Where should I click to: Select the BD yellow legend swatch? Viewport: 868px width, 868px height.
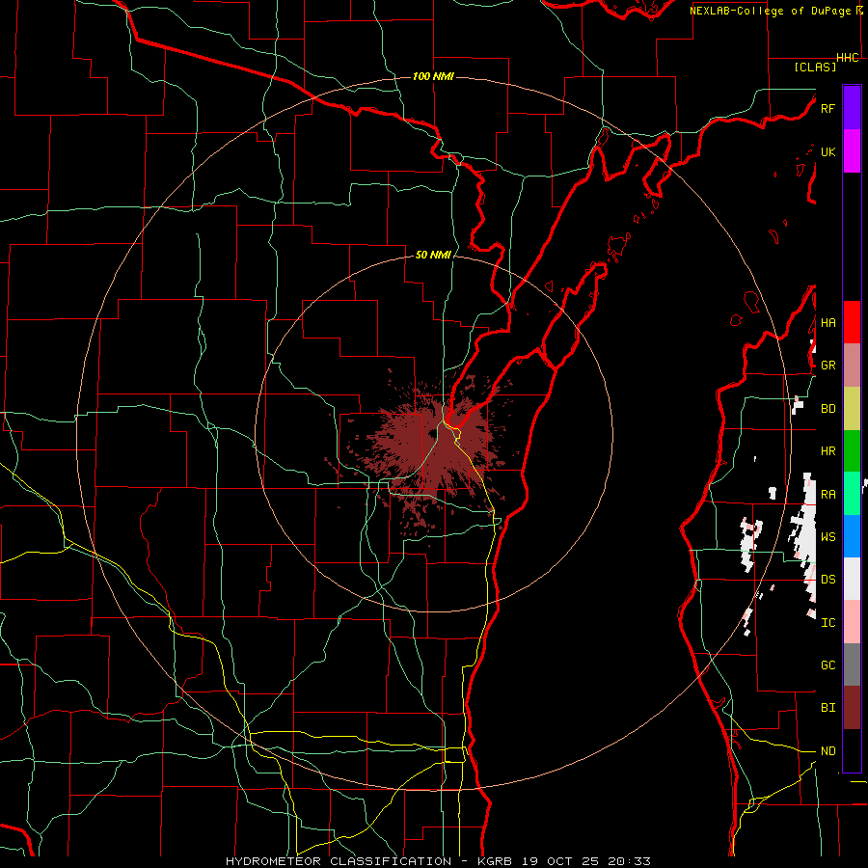pyautogui.click(x=852, y=409)
